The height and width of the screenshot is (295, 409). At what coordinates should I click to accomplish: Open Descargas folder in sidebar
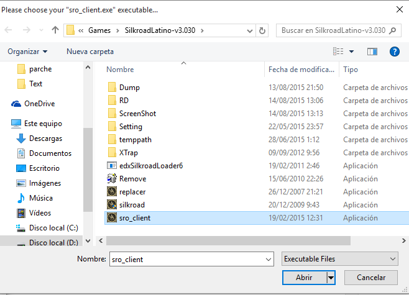[x=45, y=138]
